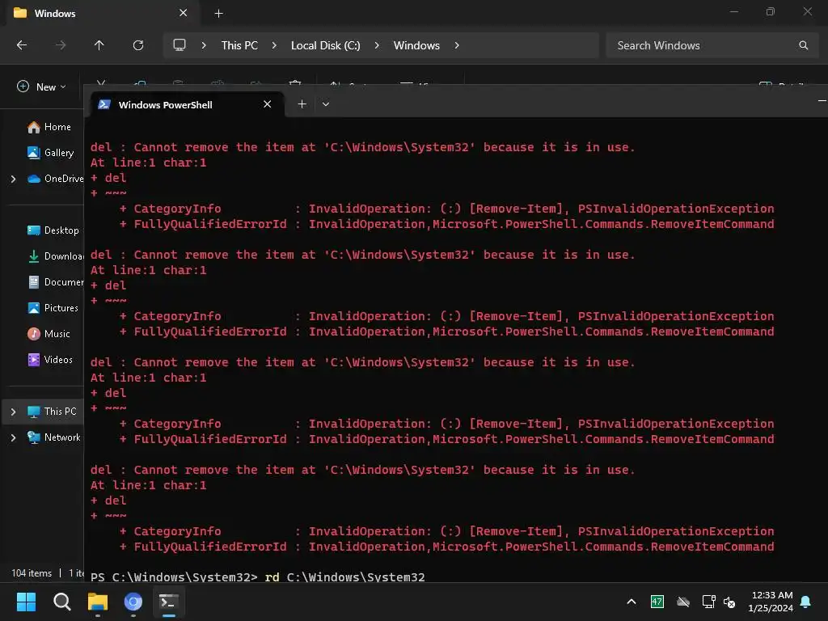828x621 pixels.
Task: Open taskbar Search
Action: pyautogui.click(x=61, y=602)
